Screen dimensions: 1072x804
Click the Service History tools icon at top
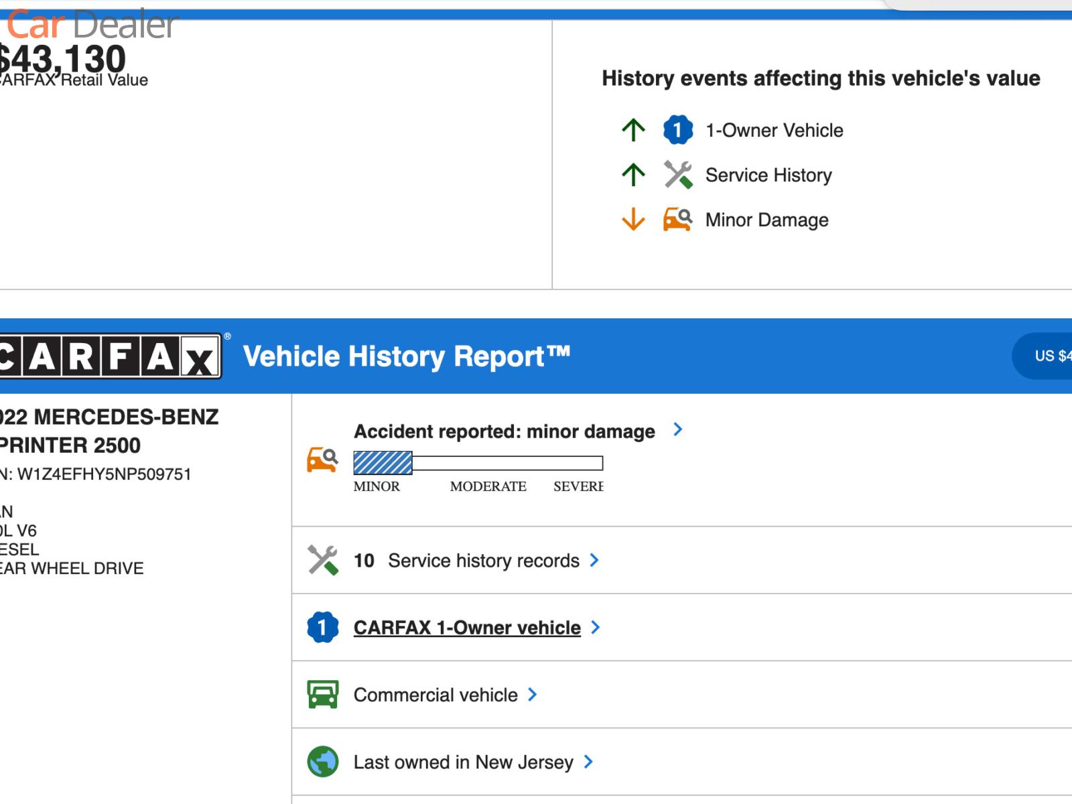click(x=677, y=175)
